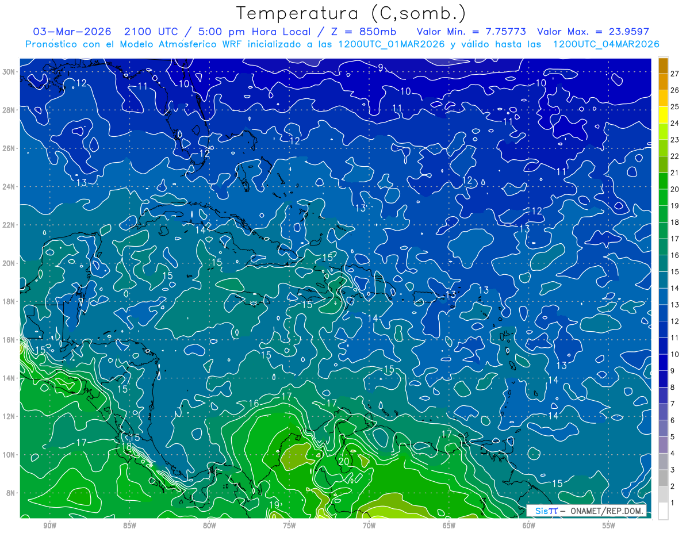
Task: Click the '16N' latitude axis label
Action: (9, 340)
